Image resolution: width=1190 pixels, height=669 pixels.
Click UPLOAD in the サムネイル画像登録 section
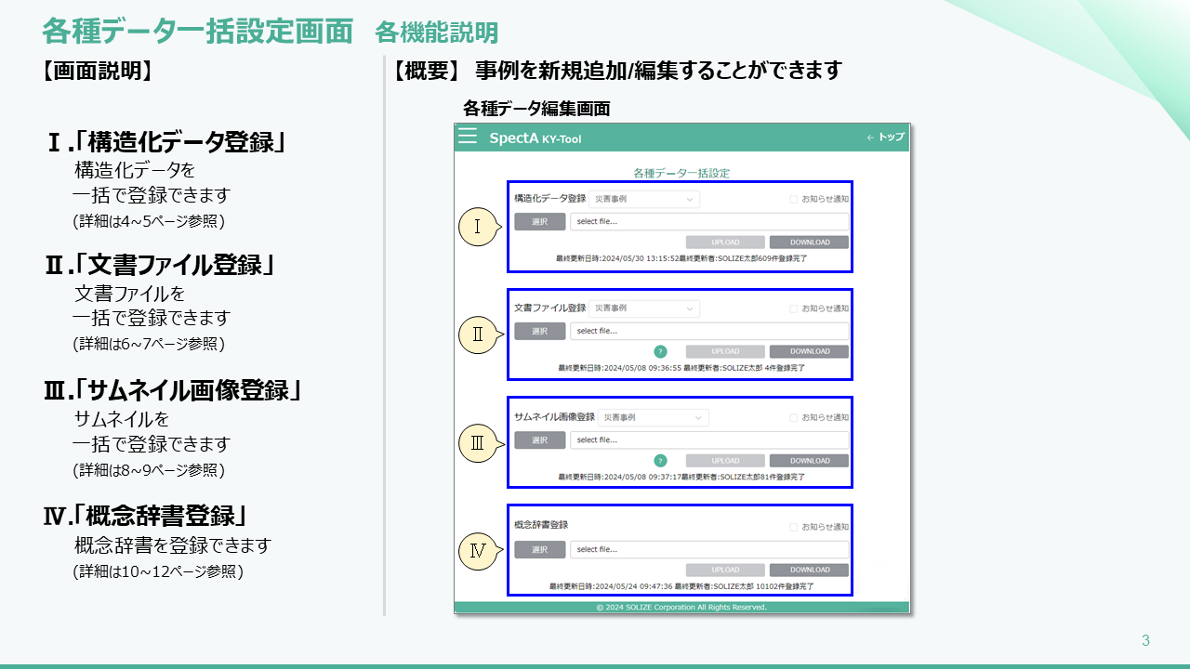click(x=725, y=461)
